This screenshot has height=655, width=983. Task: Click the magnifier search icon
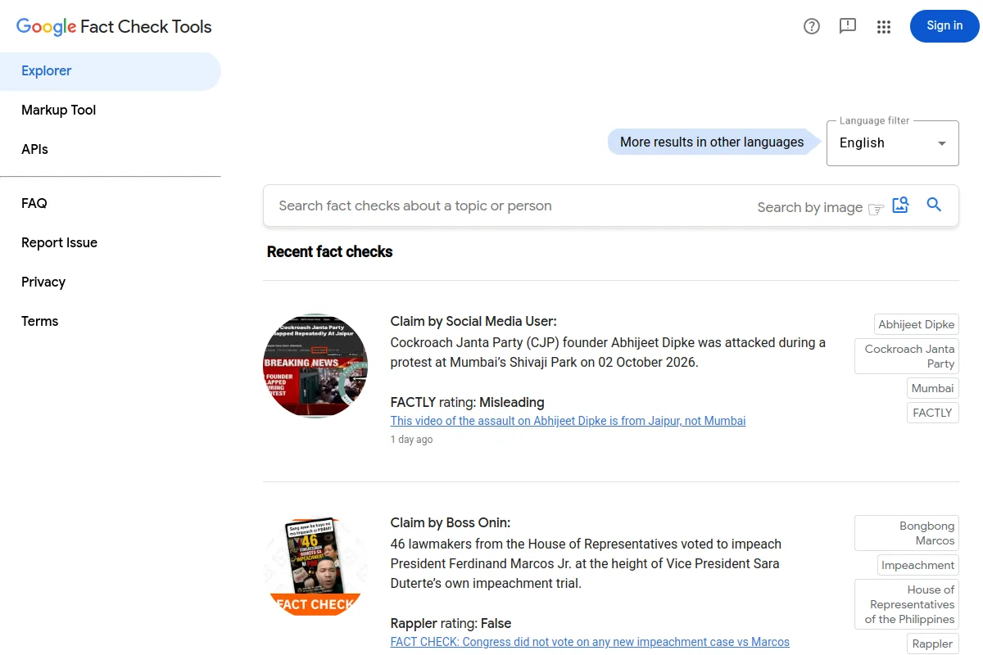934,205
